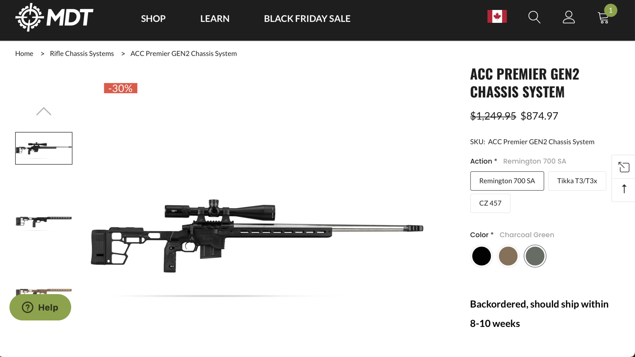Open the Canada flag region selector
This screenshot has height=357, width=635.
tap(497, 17)
